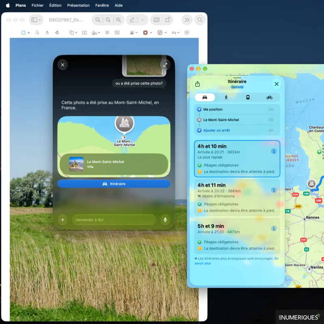Image resolution: width=324 pixels, height=324 pixels.
Task: Click the grass photo thumbnail in Siri chat
Action: pyautogui.click(x=144, y=65)
